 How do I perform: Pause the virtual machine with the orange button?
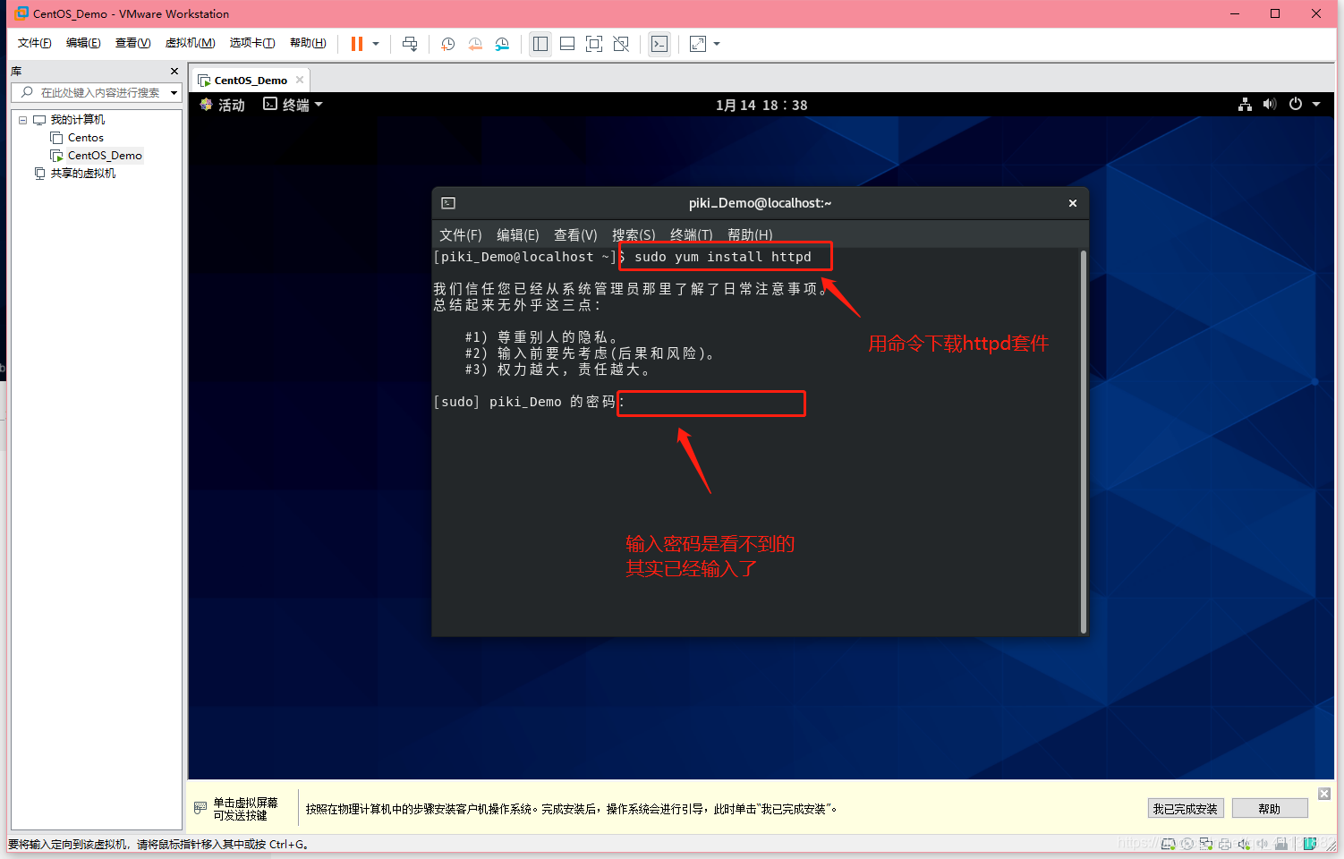pyautogui.click(x=357, y=44)
